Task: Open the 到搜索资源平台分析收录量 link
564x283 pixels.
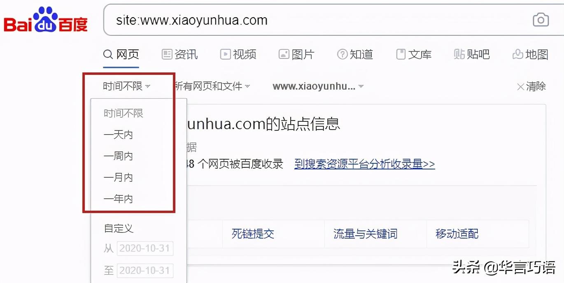Action: click(x=365, y=164)
